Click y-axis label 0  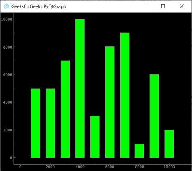tap(11, 158)
